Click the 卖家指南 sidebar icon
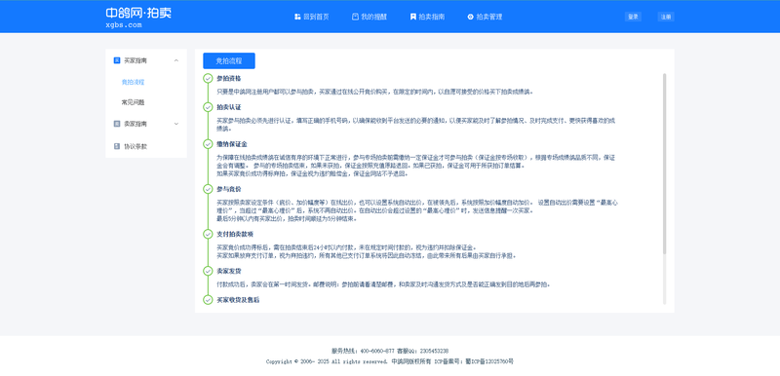The height and width of the screenshot is (376, 780). [x=117, y=124]
